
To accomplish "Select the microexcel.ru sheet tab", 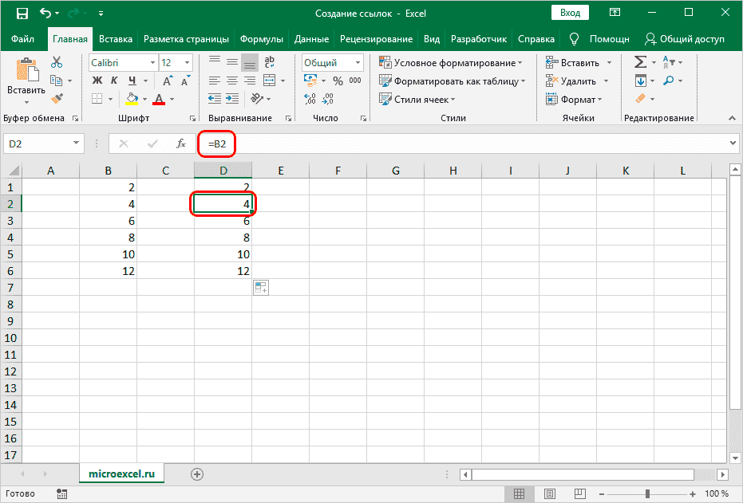I will 121,474.
